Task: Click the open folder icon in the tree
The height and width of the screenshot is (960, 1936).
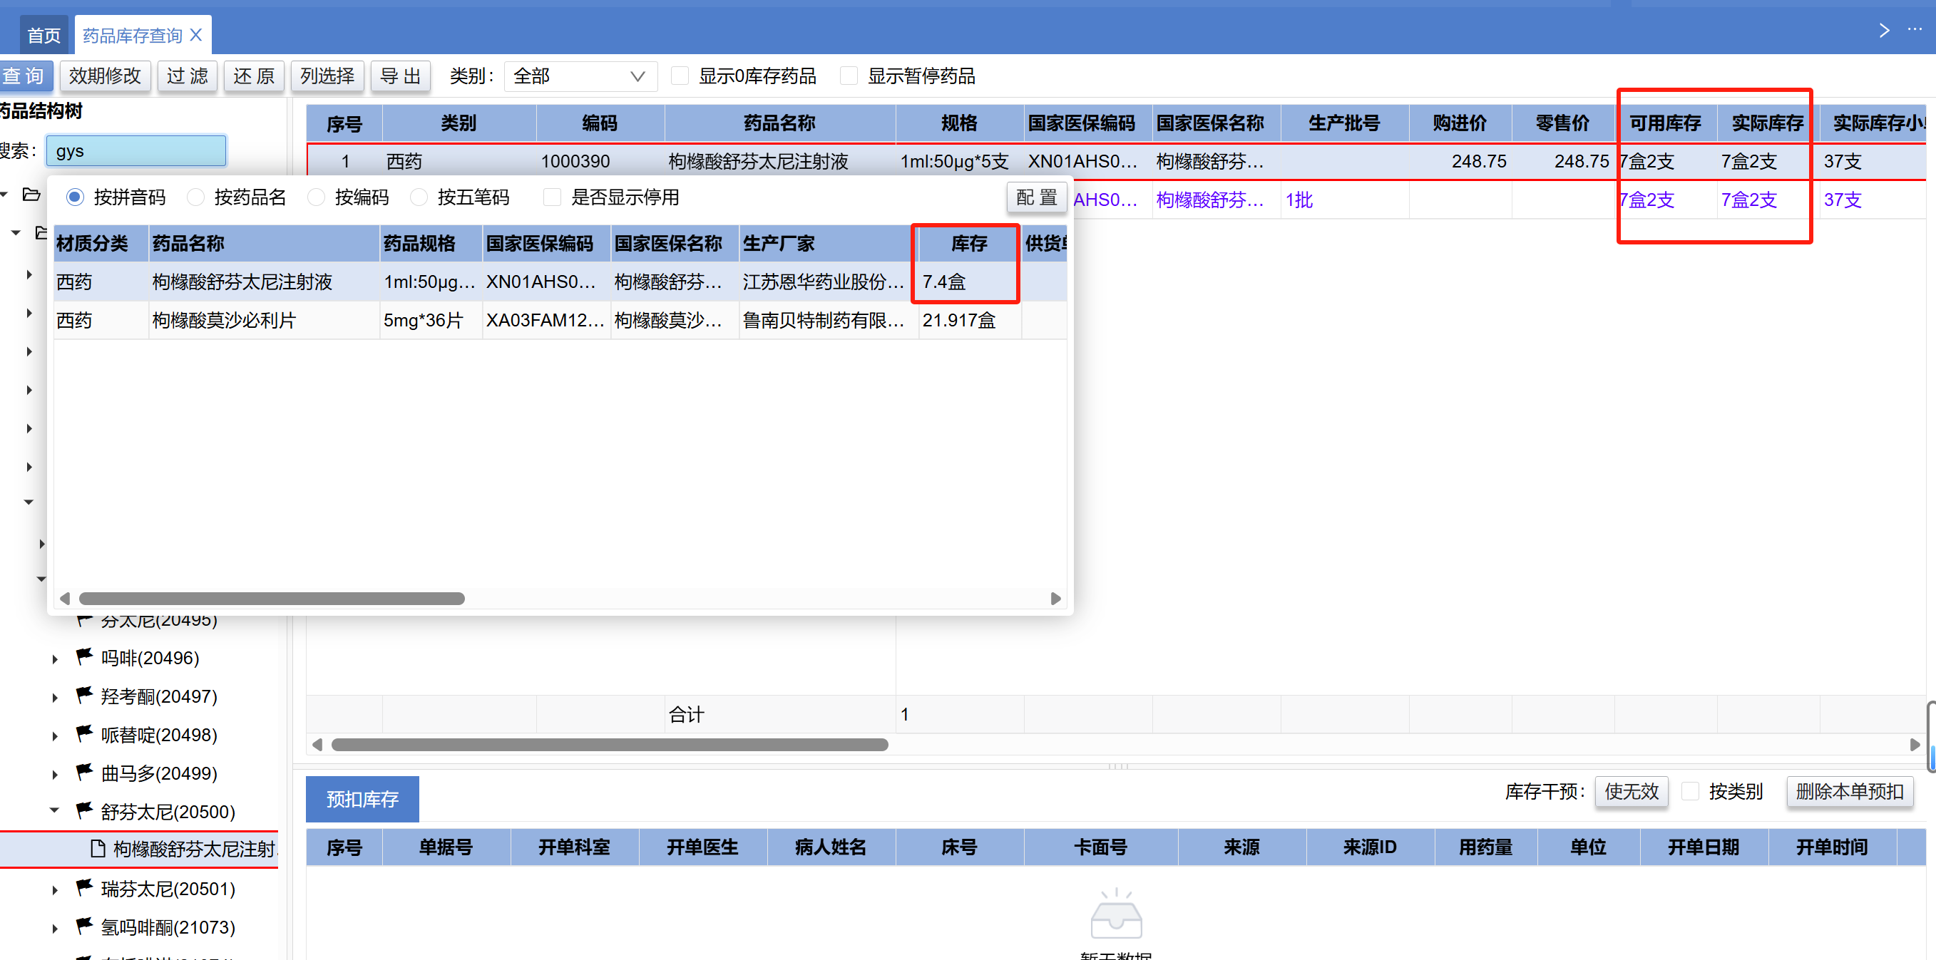Action: (31, 195)
